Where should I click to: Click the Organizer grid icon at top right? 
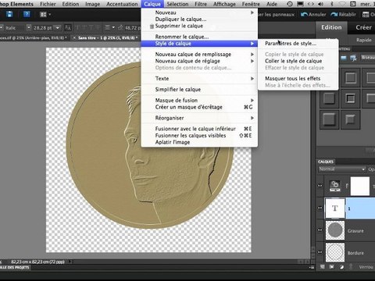366,15
